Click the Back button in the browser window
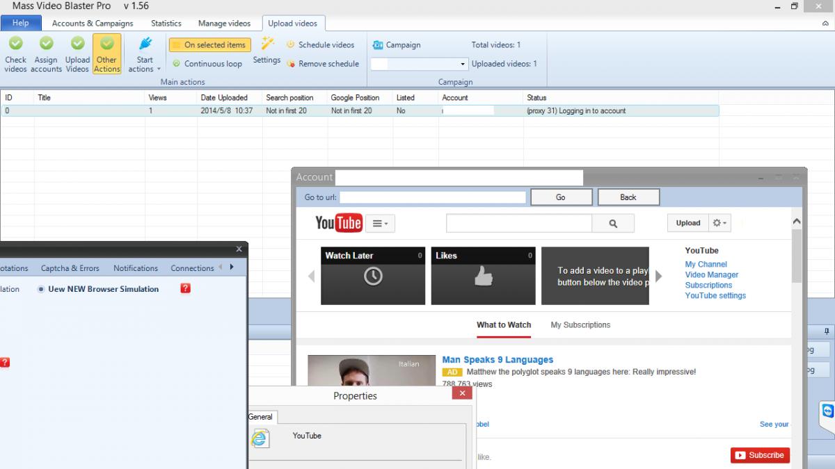 click(628, 197)
